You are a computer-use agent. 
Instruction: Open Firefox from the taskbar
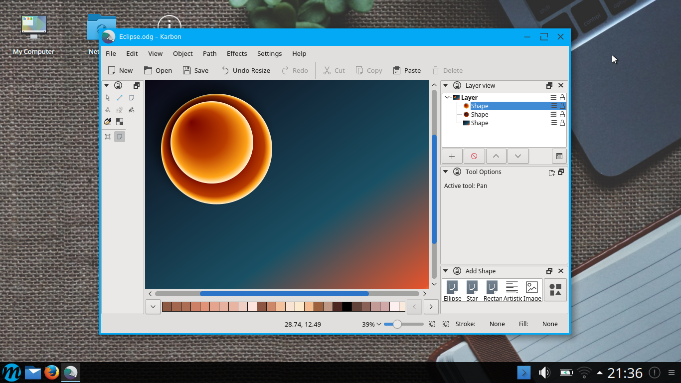[52, 373]
